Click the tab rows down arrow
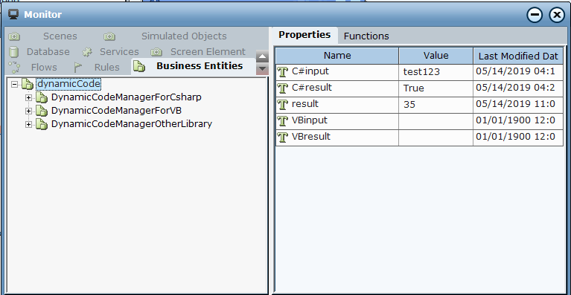The width and height of the screenshot is (571, 295). click(x=262, y=68)
